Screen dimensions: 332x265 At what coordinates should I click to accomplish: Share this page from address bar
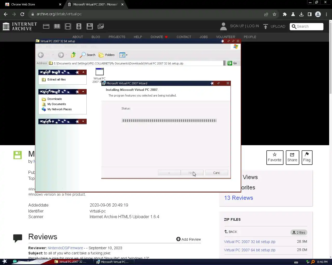tap(266, 14)
